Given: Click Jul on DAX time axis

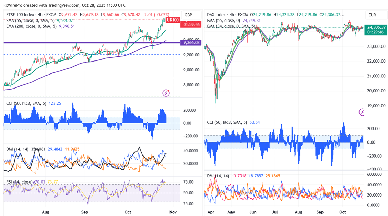Looking at the screenshot, I should pyautogui.click(x=275, y=212).
